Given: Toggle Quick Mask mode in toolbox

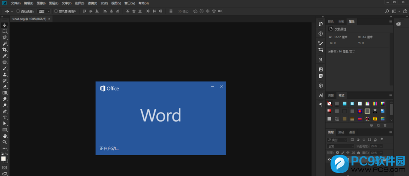Looking at the screenshot, I should pos(5,167).
